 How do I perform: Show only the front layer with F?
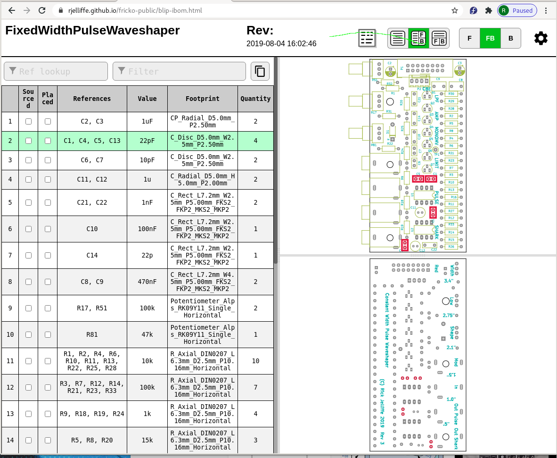tap(469, 38)
